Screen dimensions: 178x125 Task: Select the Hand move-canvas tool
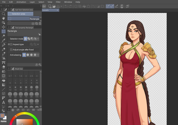point(3,18)
